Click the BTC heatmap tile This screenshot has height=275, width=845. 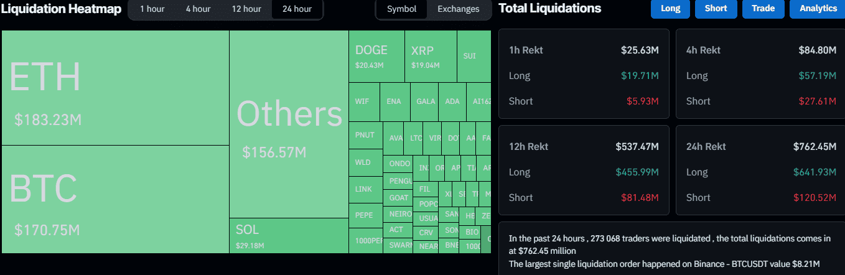pyautogui.click(x=115, y=199)
